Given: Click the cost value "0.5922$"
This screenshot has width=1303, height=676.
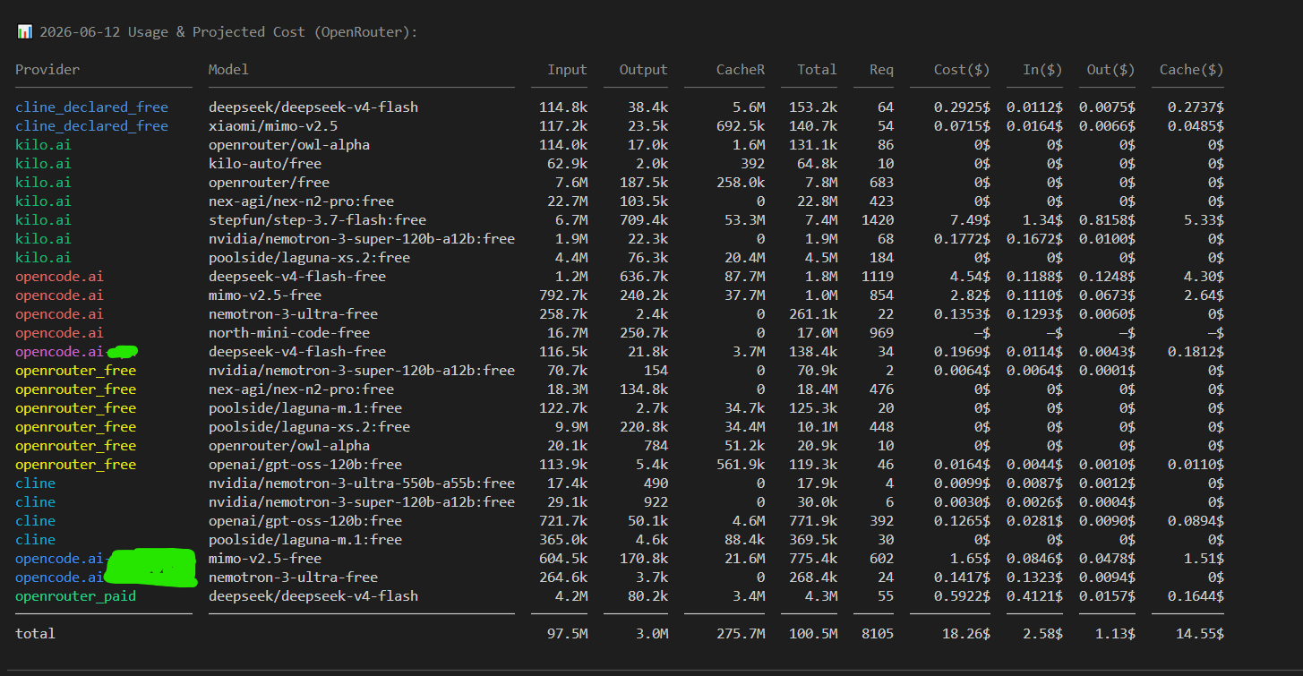Looking at the screenshot, I should pyautogui.click(x=962, y=596).
